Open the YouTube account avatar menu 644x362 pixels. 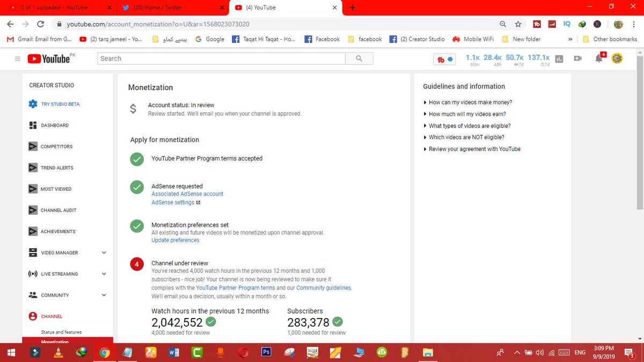pos(617,59)
